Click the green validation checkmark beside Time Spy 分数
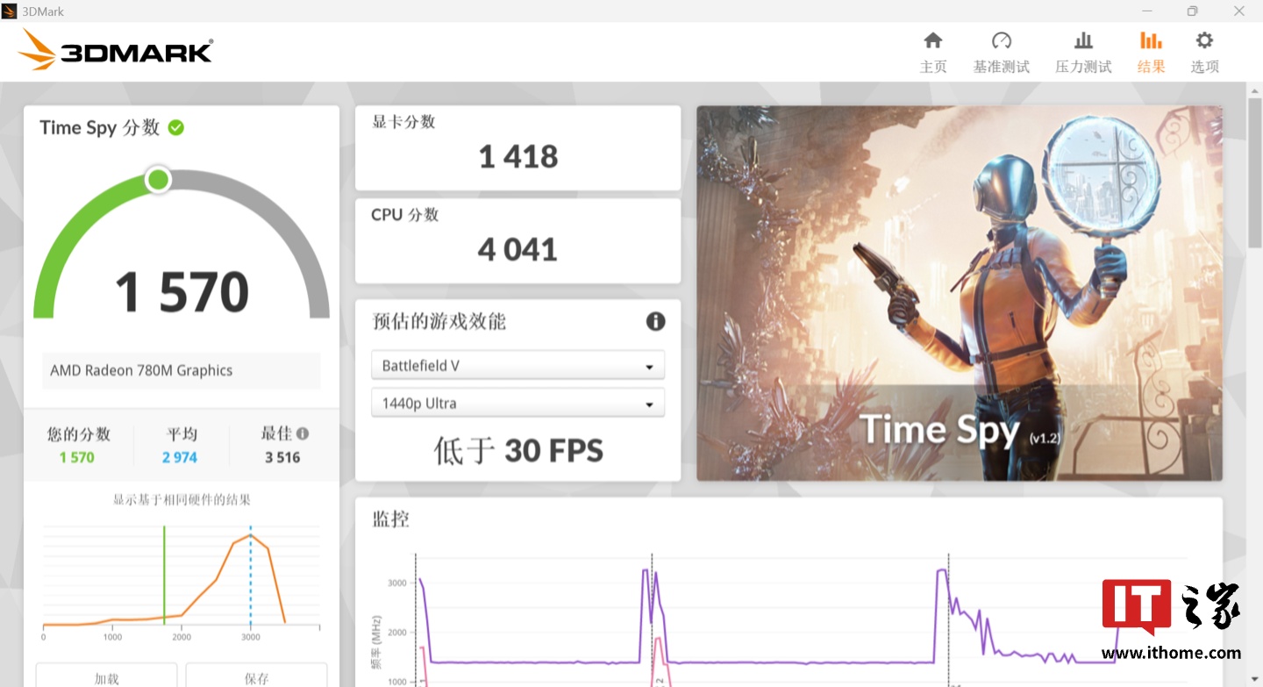 176,128
